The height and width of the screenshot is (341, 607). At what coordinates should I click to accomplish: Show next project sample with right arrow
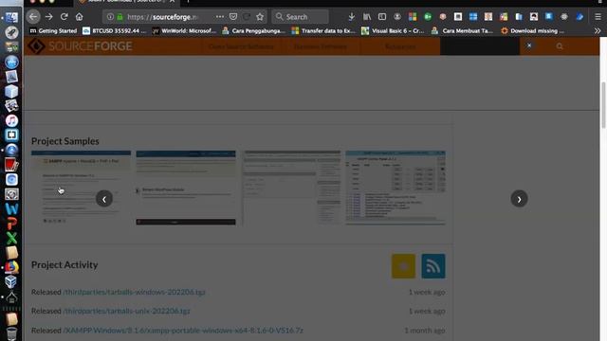519,199
